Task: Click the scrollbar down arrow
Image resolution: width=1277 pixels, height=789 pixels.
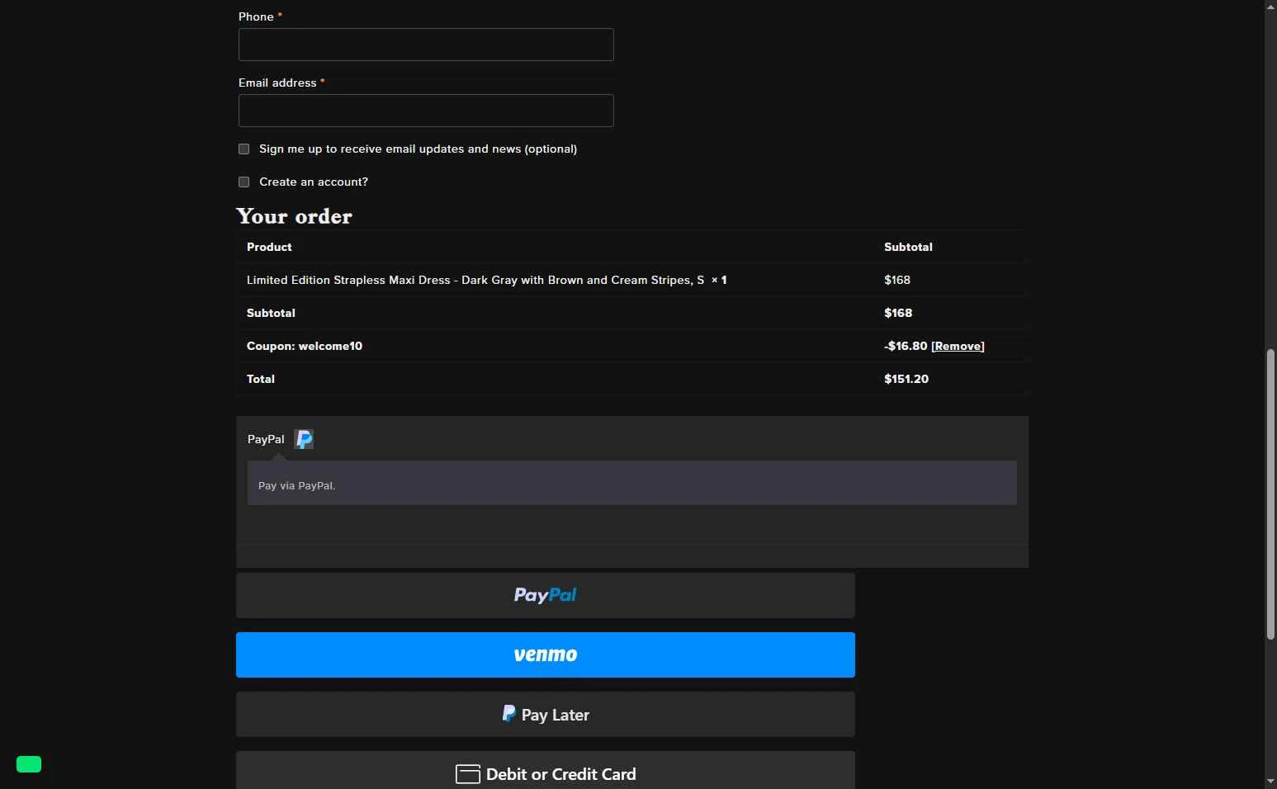Action: [x=1270, y=782]
